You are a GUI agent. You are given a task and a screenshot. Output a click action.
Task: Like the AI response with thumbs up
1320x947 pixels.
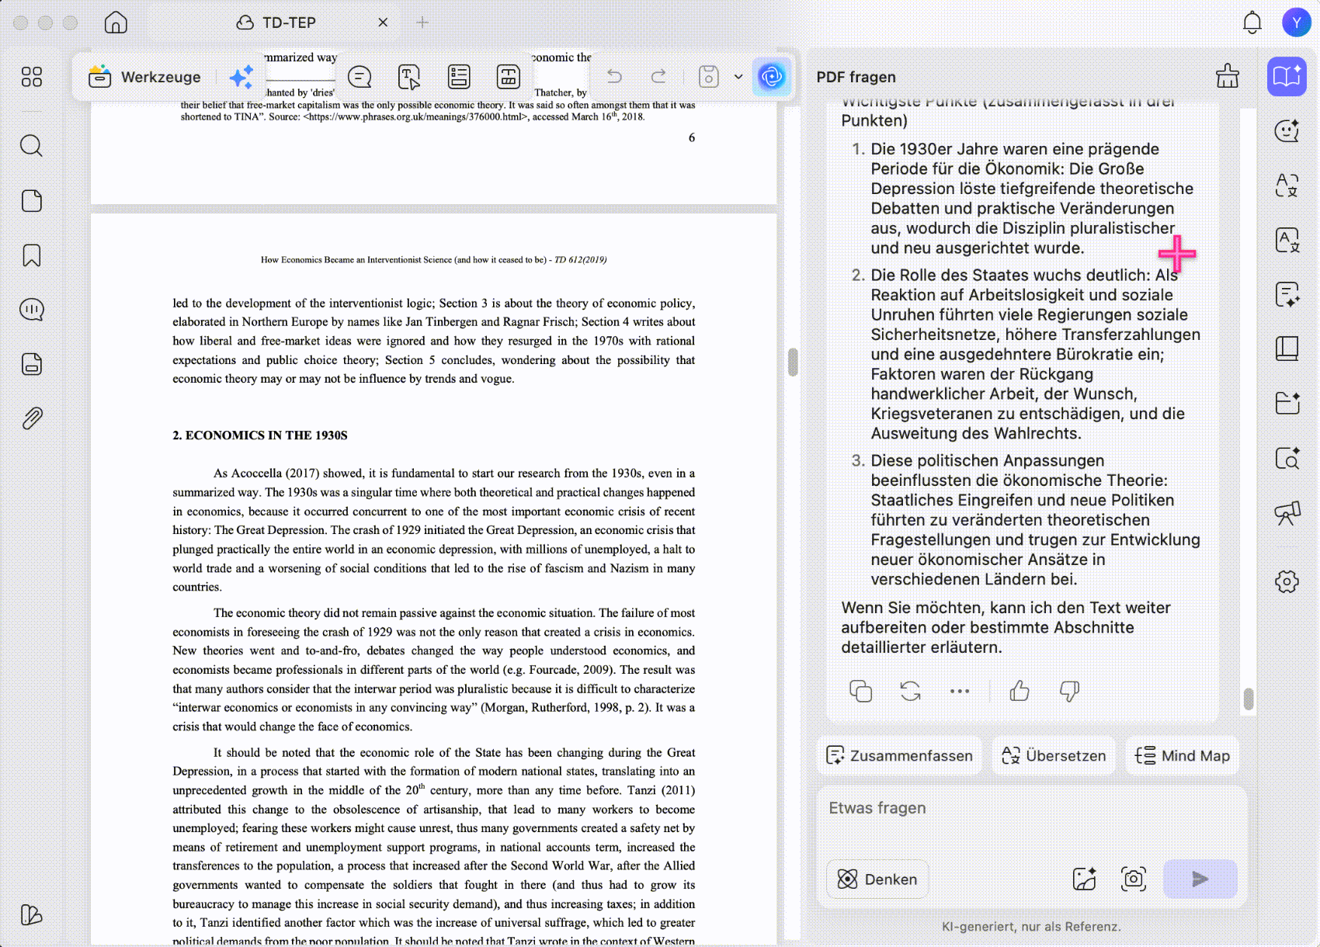(x=1020, y=691)
